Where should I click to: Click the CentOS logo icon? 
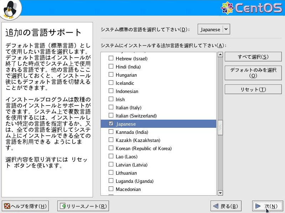tap(227, 8)
